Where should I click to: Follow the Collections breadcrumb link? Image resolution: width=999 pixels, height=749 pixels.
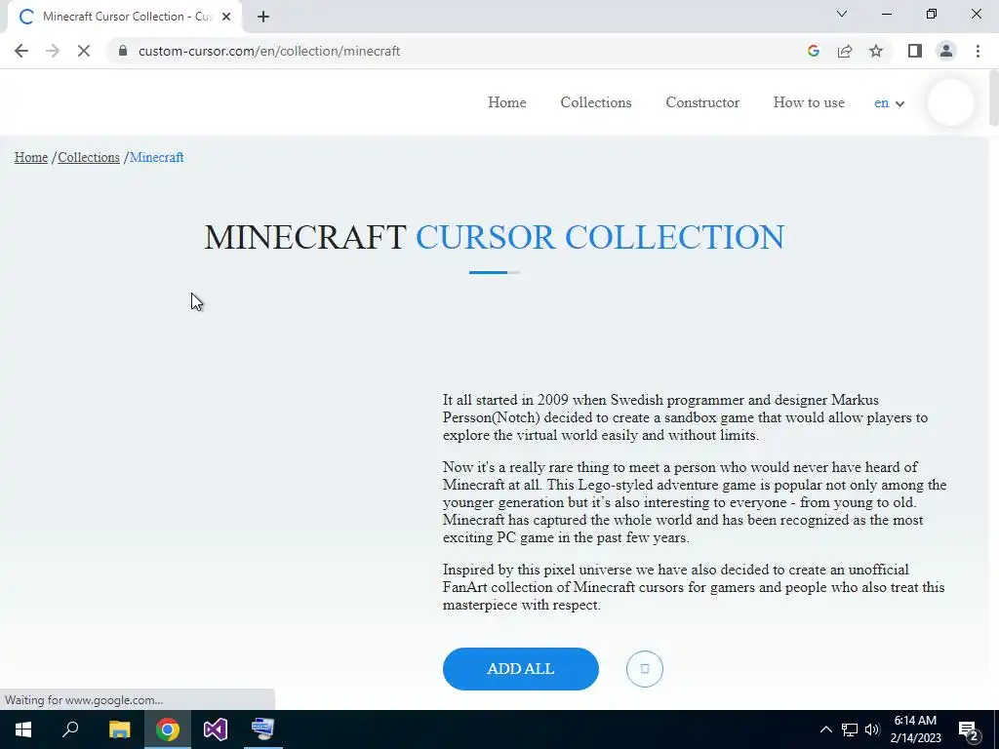tap(89, 157)
